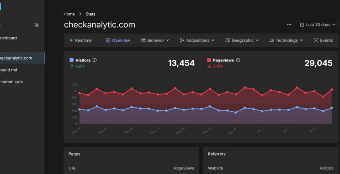Open Technology menu label
This screenshot has width=340, height=174.
click(287, 40)
